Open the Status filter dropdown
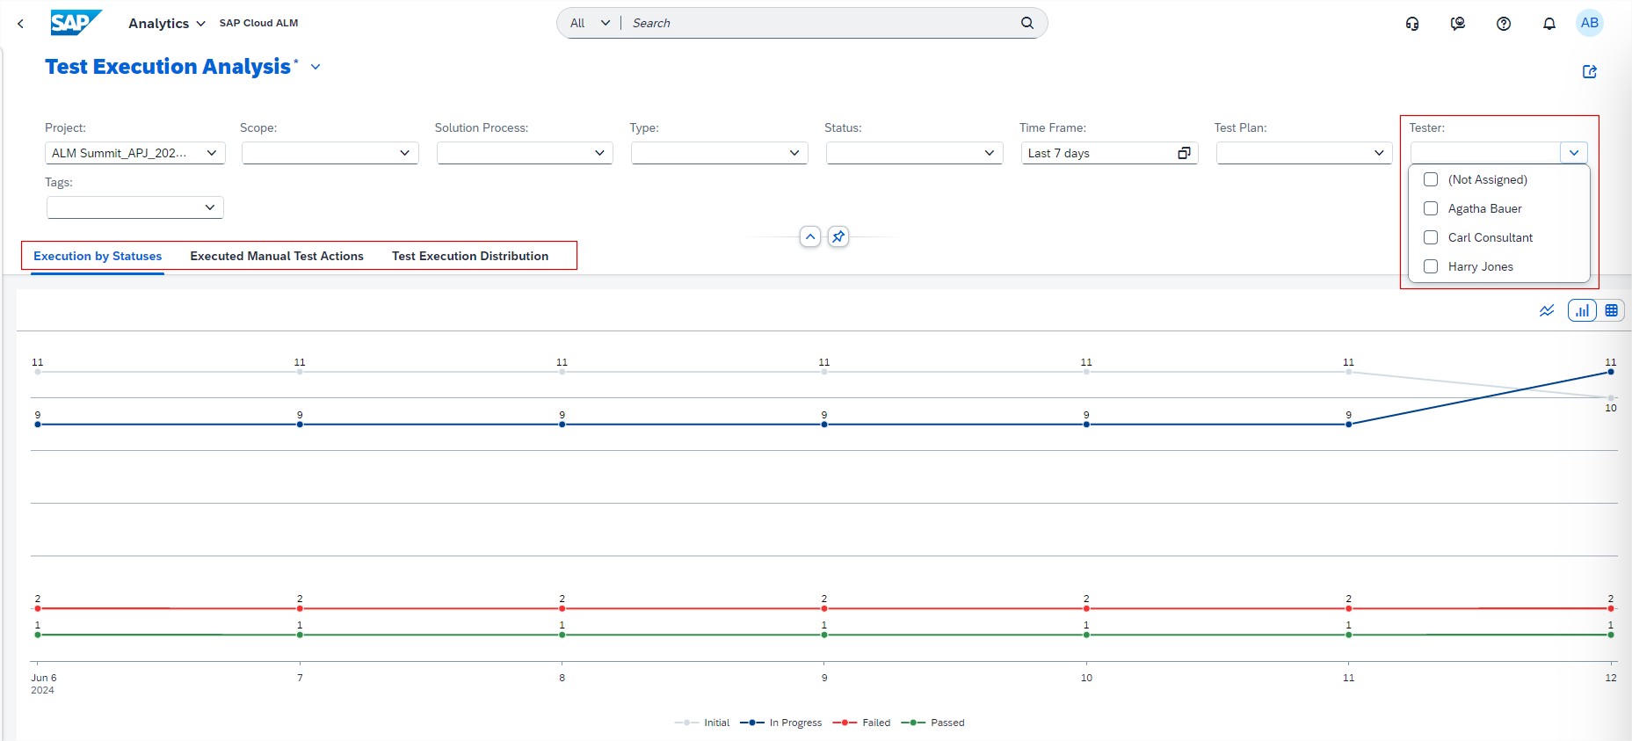The width and height of the screenshot is (1632, 741). click(x=989, y=153)
